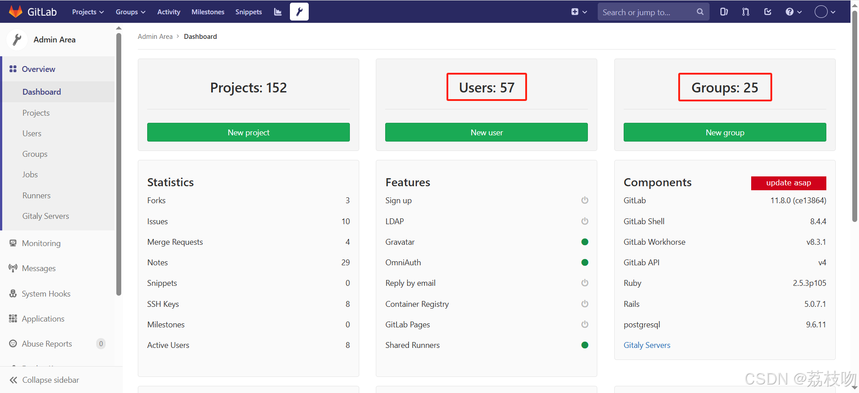Open Milestones in the top navbar

click(x=208, y=12)
